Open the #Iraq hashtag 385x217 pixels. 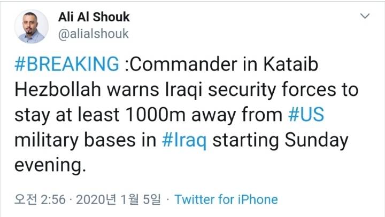coord(187,141)
